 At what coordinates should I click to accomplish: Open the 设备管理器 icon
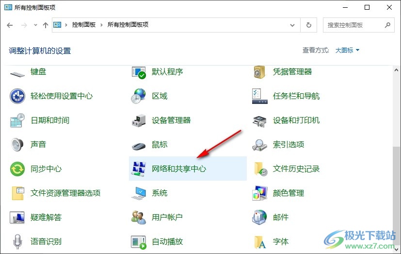[x=139, y=120]
